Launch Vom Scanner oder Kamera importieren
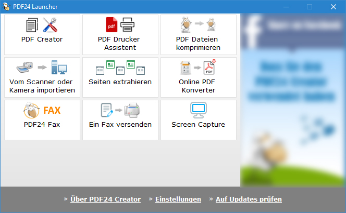346x213 pixels. tap(42, 86)
